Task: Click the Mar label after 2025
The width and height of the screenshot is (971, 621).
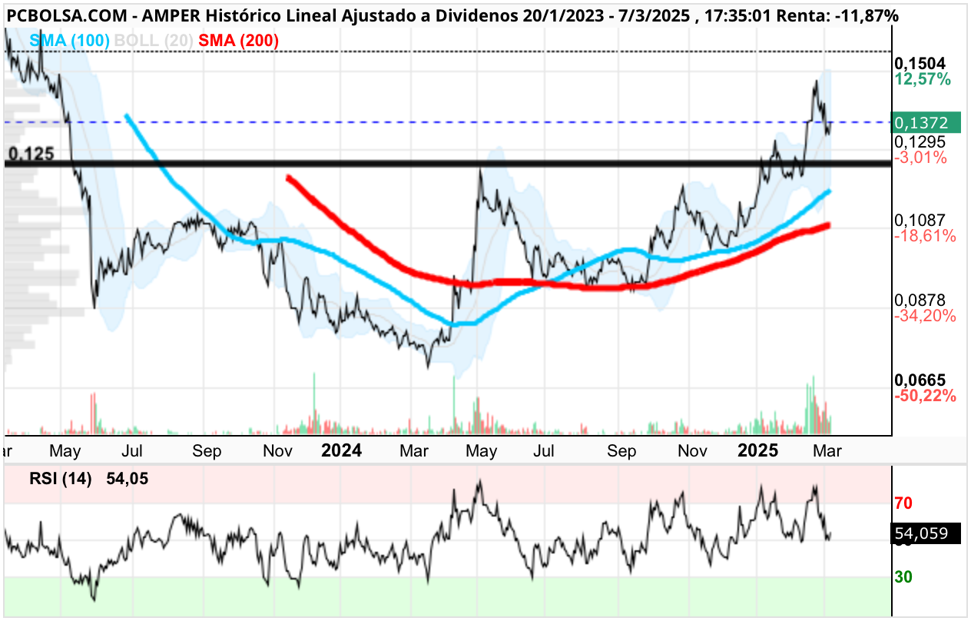Action: (x=828, y=450)
